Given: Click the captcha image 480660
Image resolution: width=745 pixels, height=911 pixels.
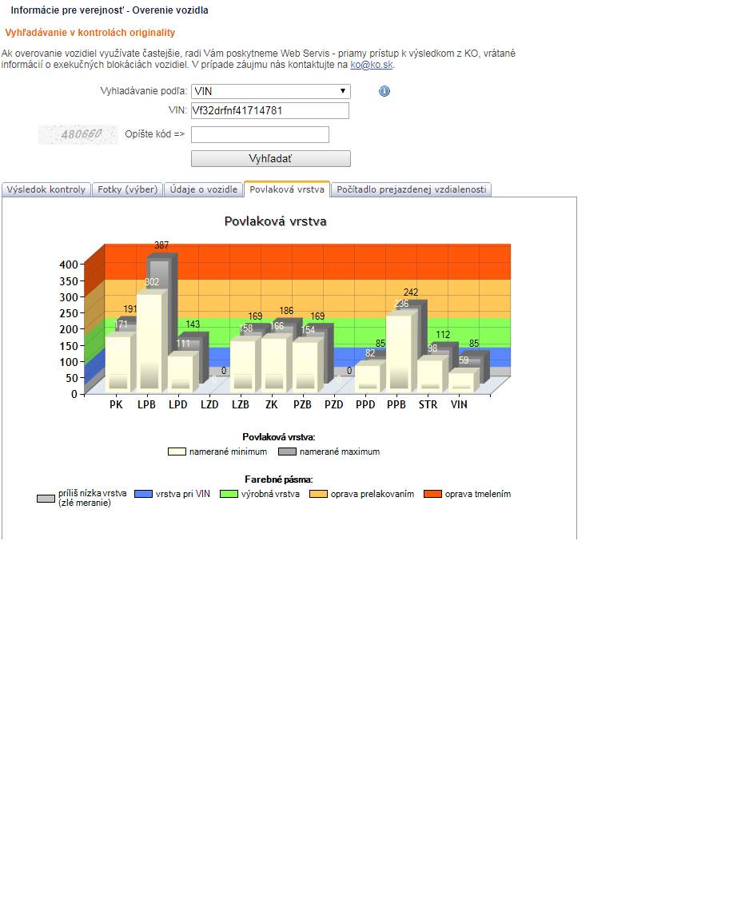Looking at the screenshot, I should tap(78, 135).
